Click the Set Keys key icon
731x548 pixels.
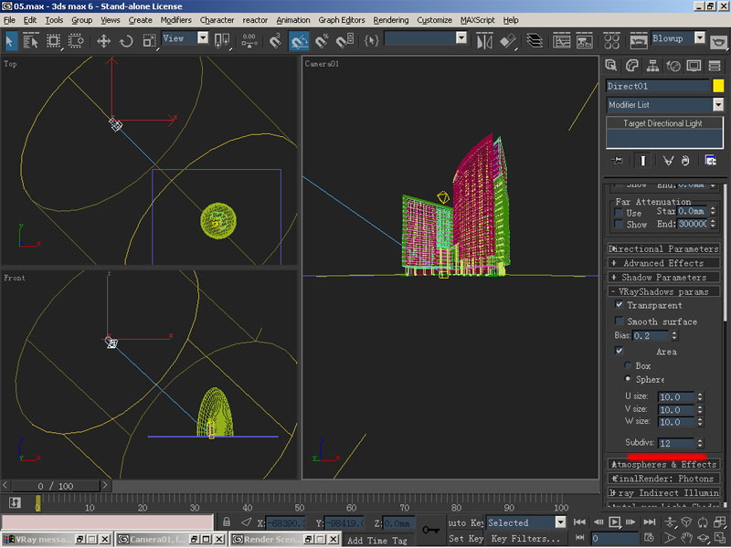430,530
